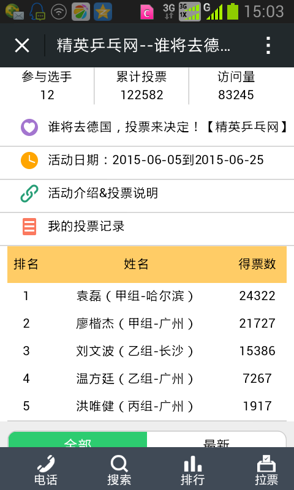Click the 得票数 column header
294x490 pixels.
tap(257, 265)
